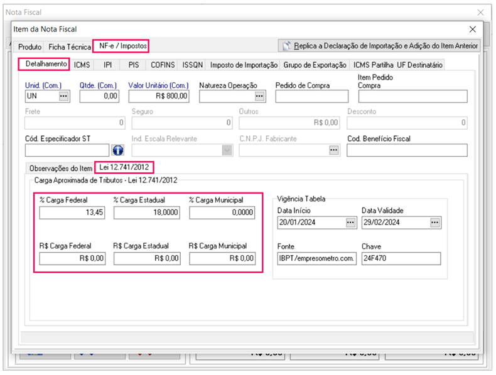
Task: Expand the Ind. Escala Relevante dropdown
Action: click(227, 151)
